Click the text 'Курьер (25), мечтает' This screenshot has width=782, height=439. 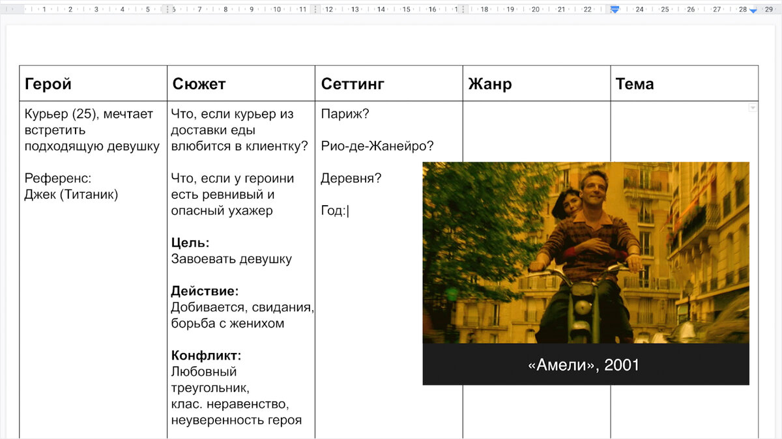tap(89, 114)
